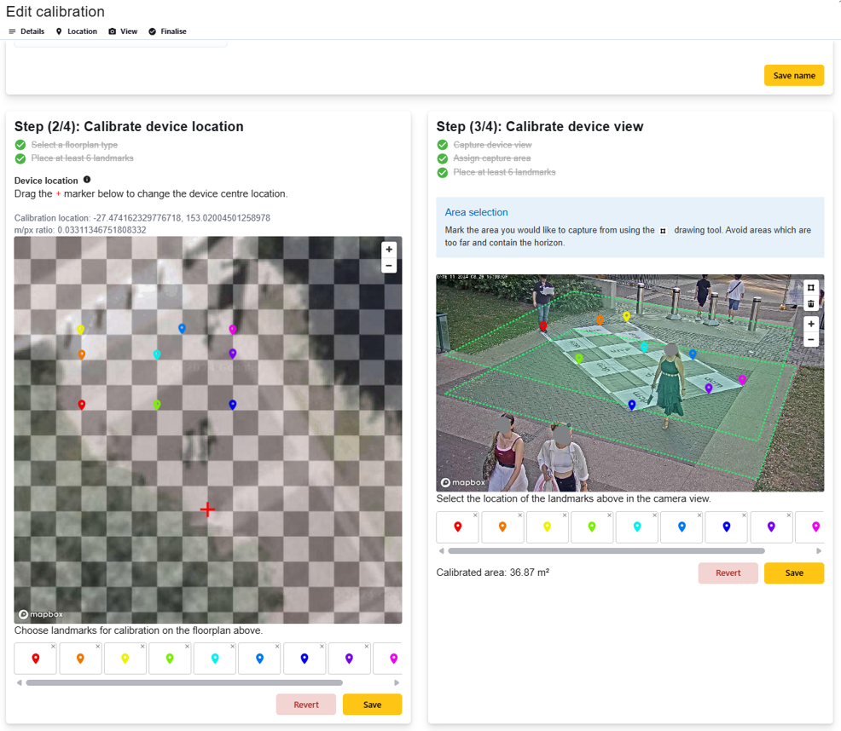
Task: Select the dark blue pin in camera view
Action: pyautogui.click(x=632, y=406)
